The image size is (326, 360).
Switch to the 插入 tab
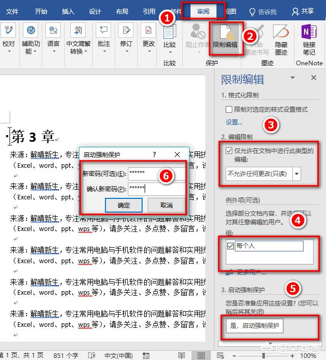click(x=68, y=11)
